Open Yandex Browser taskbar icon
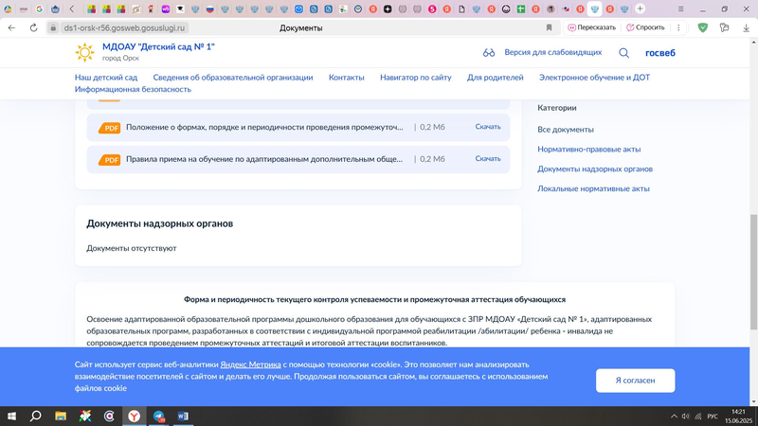This screenshot has height=426, width=758. tap(134, 417)
